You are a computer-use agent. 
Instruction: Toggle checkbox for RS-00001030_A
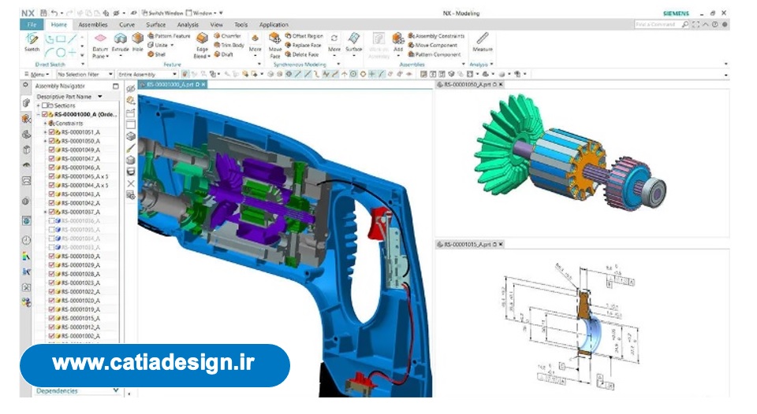click(x=52, y=257)
